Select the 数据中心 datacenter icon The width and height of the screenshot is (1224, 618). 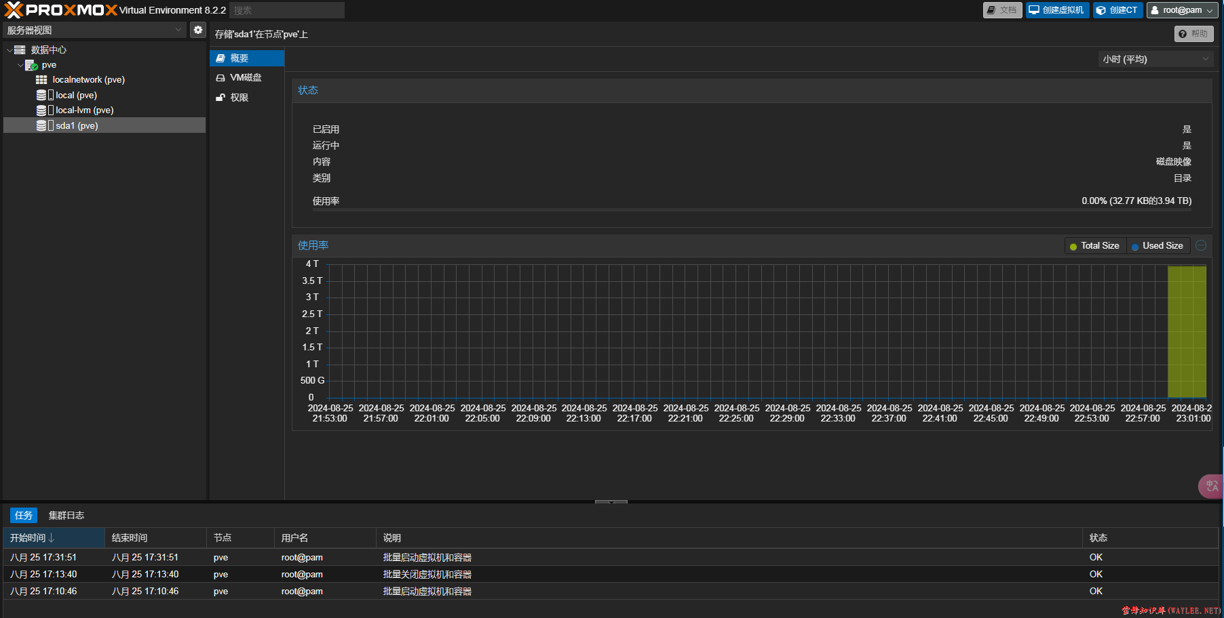(20, 50)
